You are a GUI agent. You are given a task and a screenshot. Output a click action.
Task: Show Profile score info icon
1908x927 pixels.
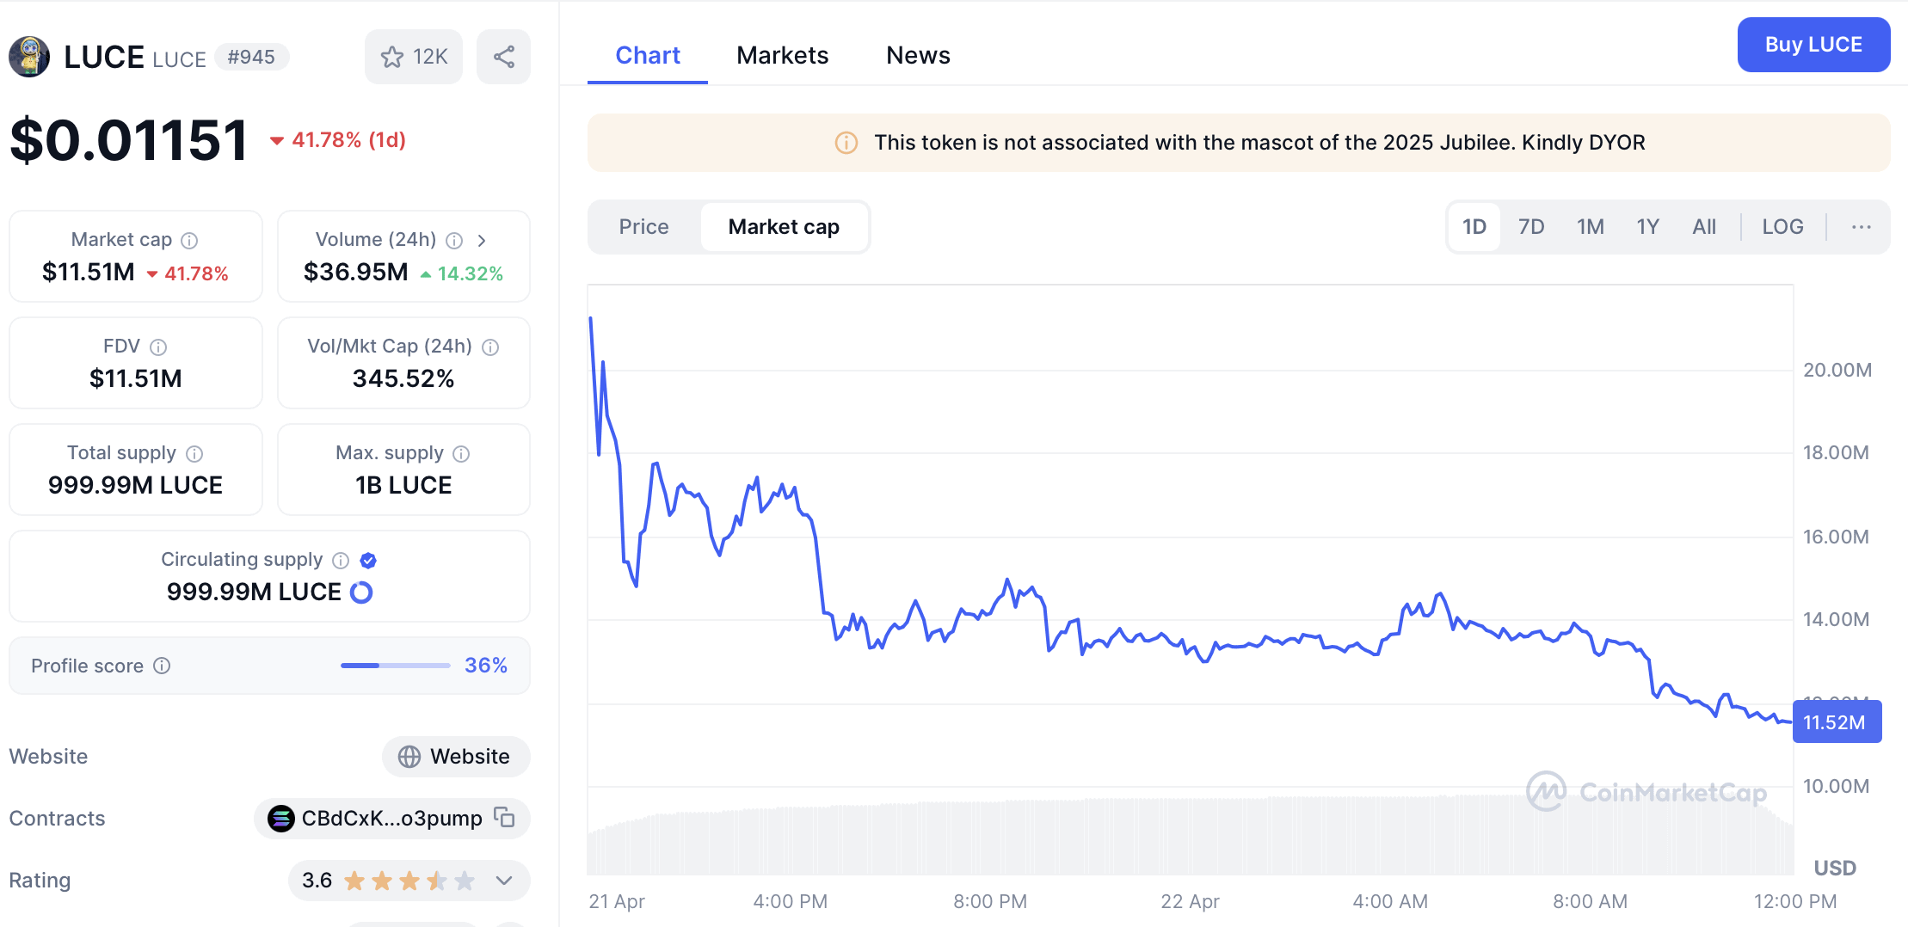[x=162, y=666]
